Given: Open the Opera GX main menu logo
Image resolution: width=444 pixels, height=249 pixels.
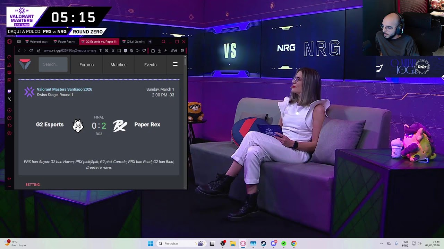Looking at the screenshot, I should point(9,41).
